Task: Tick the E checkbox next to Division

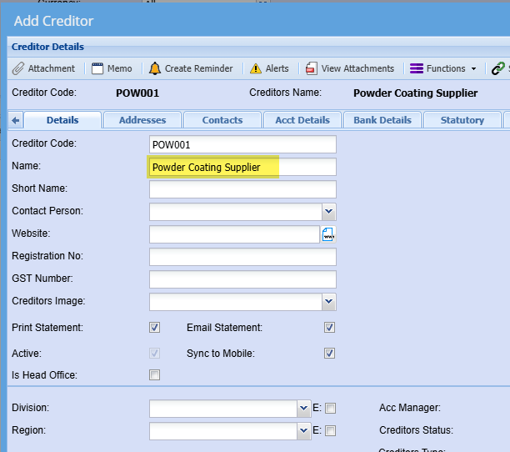Action: pyautogui.click(x=331, y=408)
